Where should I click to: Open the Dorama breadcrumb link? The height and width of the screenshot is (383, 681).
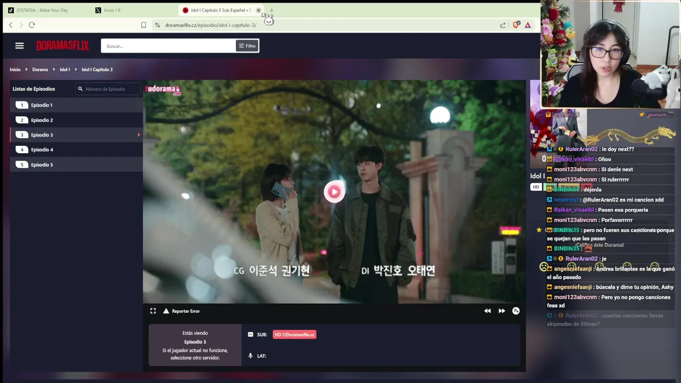pos(40,70)
